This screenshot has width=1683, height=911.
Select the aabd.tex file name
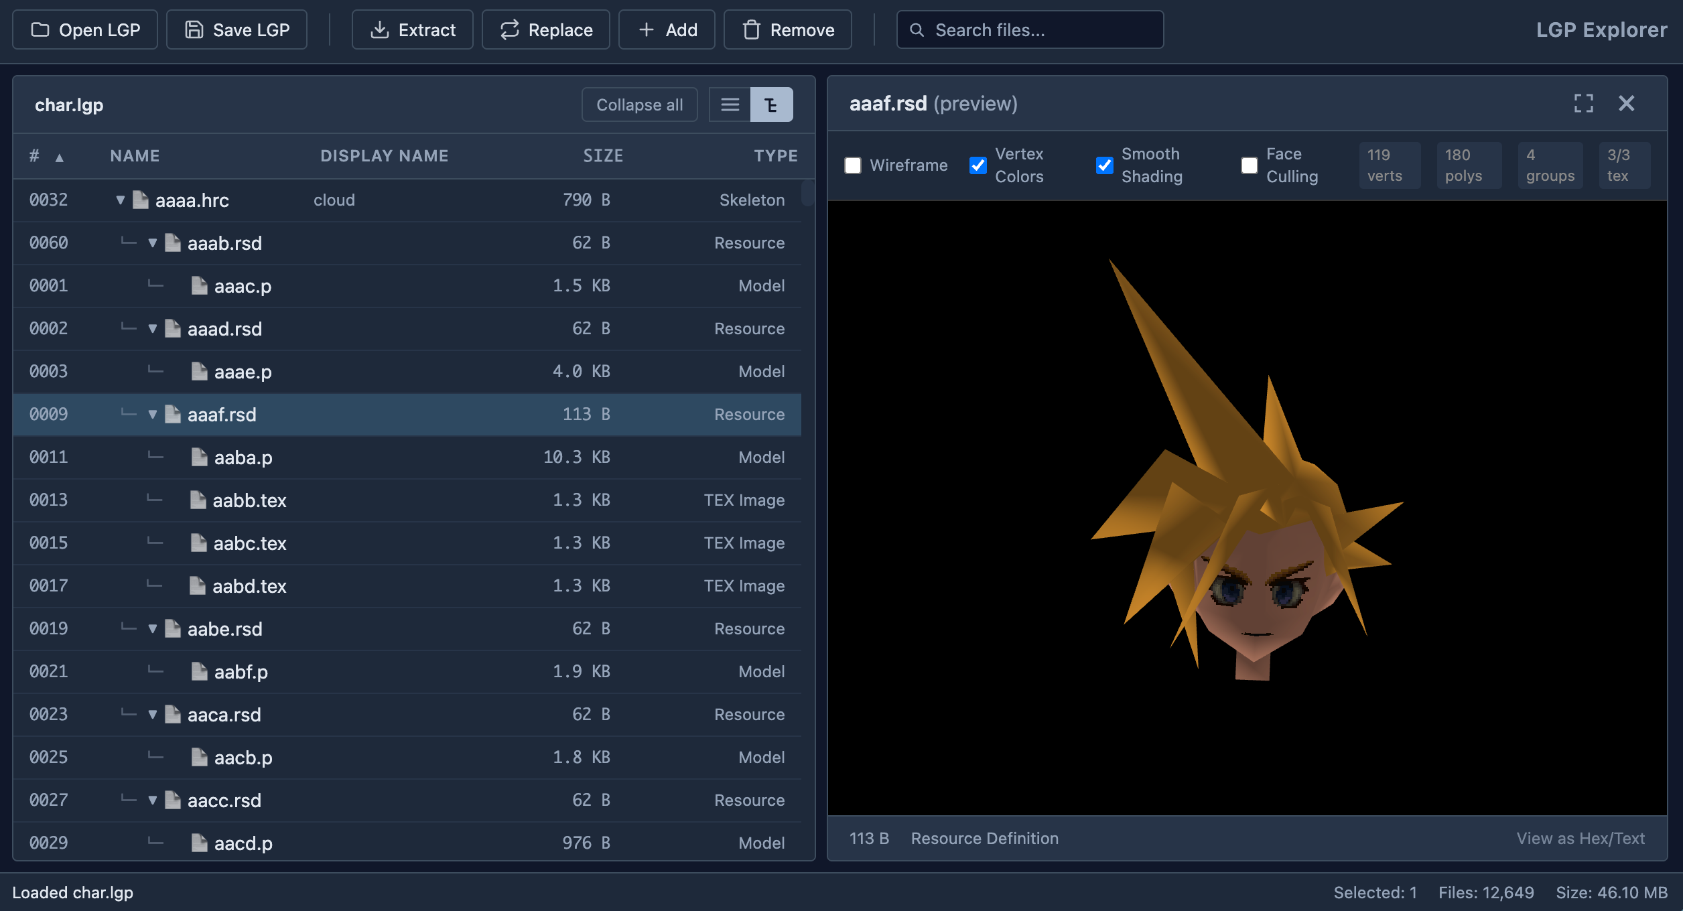point(249,586)
